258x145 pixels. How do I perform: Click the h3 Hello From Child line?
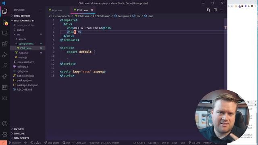(x=89, y=28)
